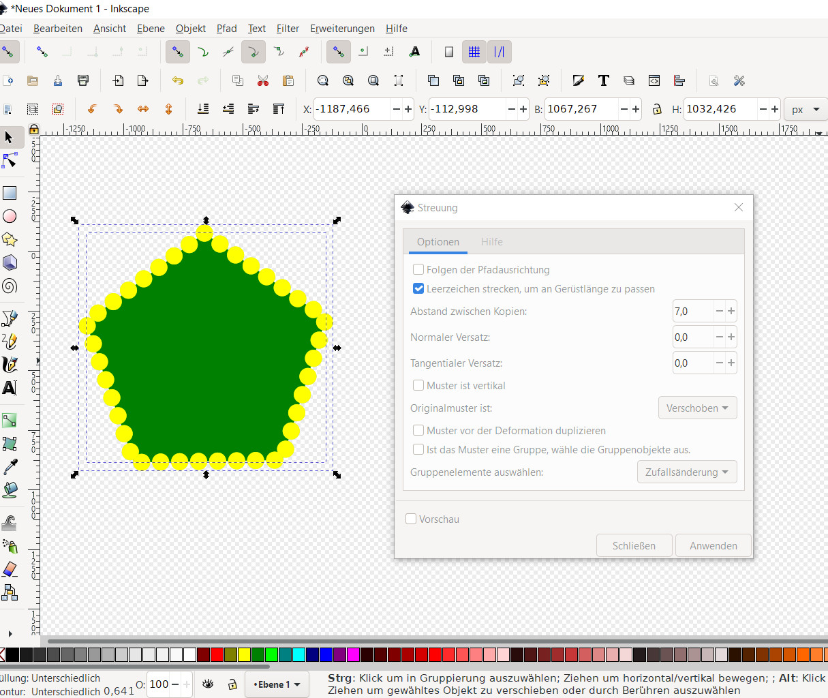The width and height of the screenshot is (828, 698).
Task: Select the Rectangle tool in toolbox
Action: pyautogui.click(x=10, y=193)
